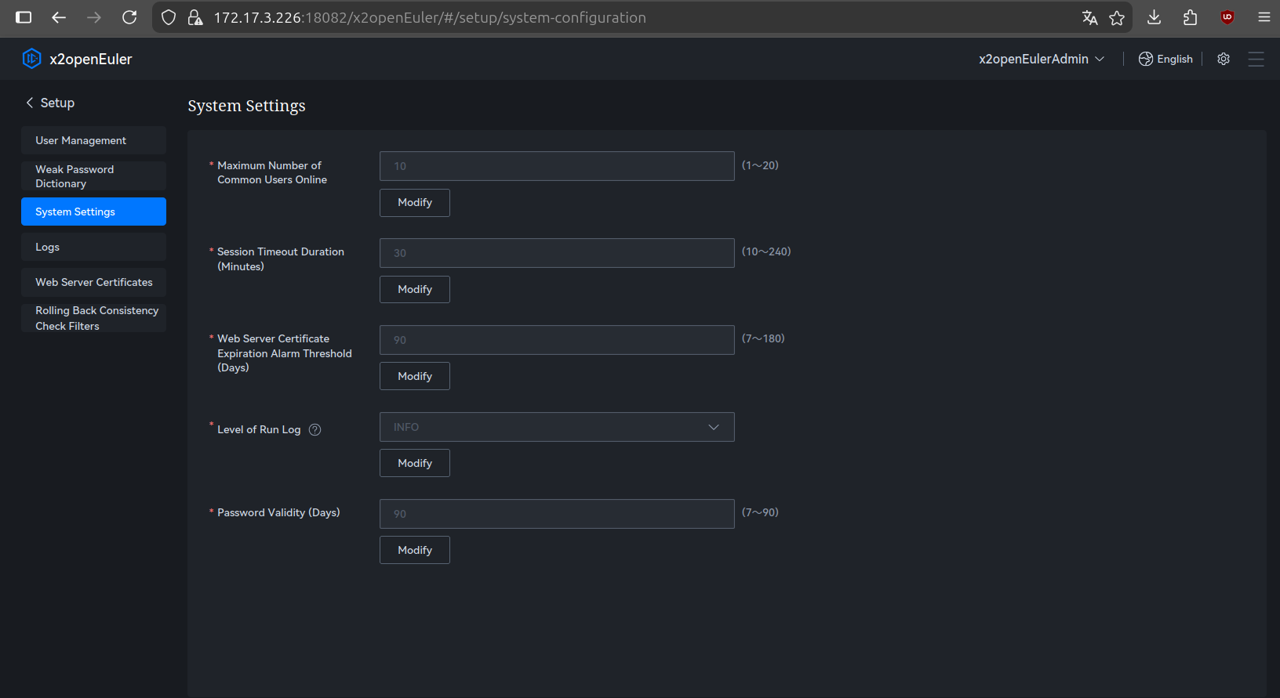Click Modify under Maximum Number of Common Users
Image resolution: width=1280 pixels, height=698 pixels.
click(x=414, y=202)
